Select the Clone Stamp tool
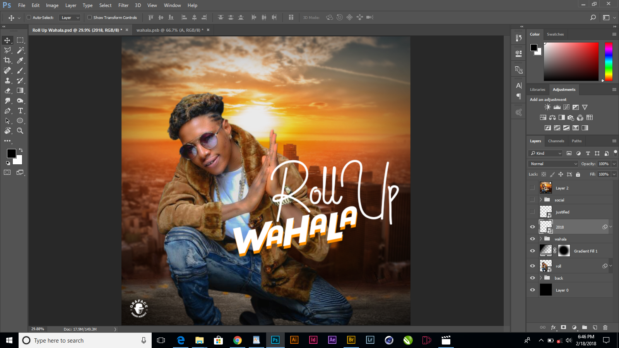Image resolution: width=619 pixels, height=348 pixels. pos(7,80)
